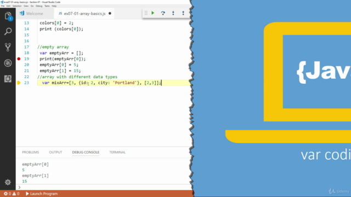Click the //empty array comment
This screenshot has width=351, height=197.
pos(53,47)
